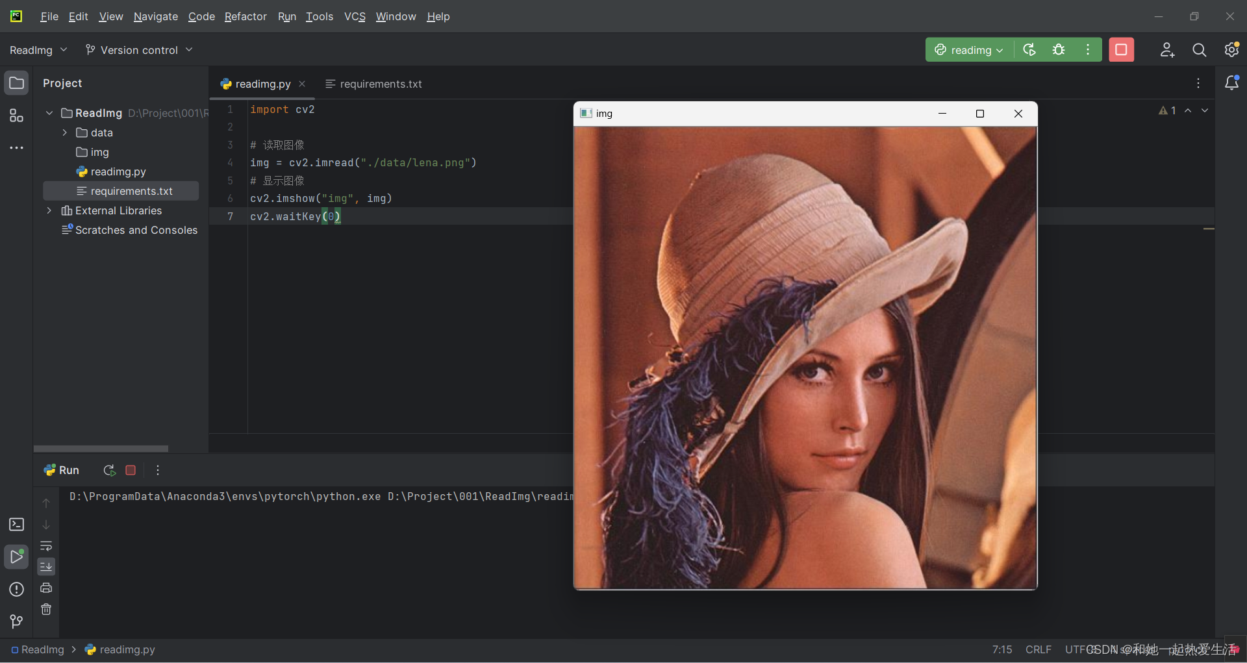
Task: Stop process in Run panel toolbar
Action: [x=131, y=470]
